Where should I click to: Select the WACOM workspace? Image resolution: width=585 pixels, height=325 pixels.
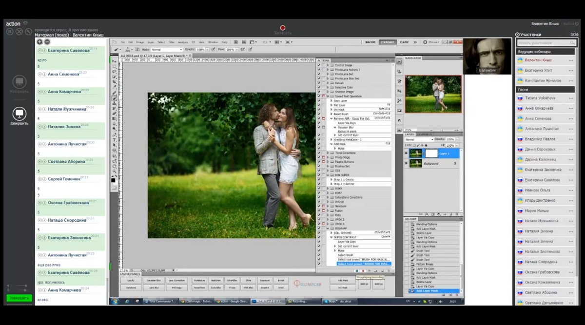(370, 42)
